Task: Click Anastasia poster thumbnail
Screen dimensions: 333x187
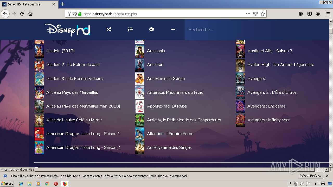Action: click(x=140, y=51)
